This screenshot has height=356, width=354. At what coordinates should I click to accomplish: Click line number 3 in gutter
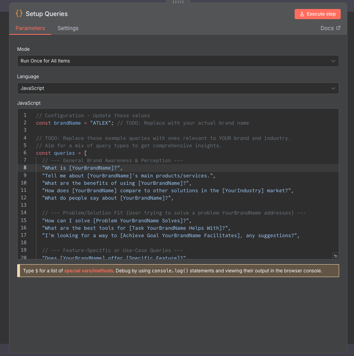point(25,130)
